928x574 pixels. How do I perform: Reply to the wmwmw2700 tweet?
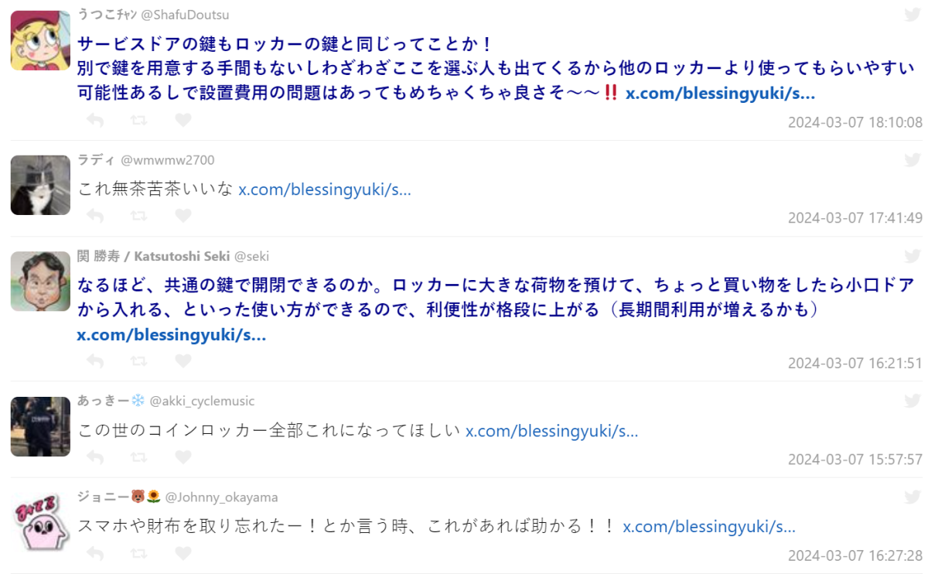click(95, 216)
